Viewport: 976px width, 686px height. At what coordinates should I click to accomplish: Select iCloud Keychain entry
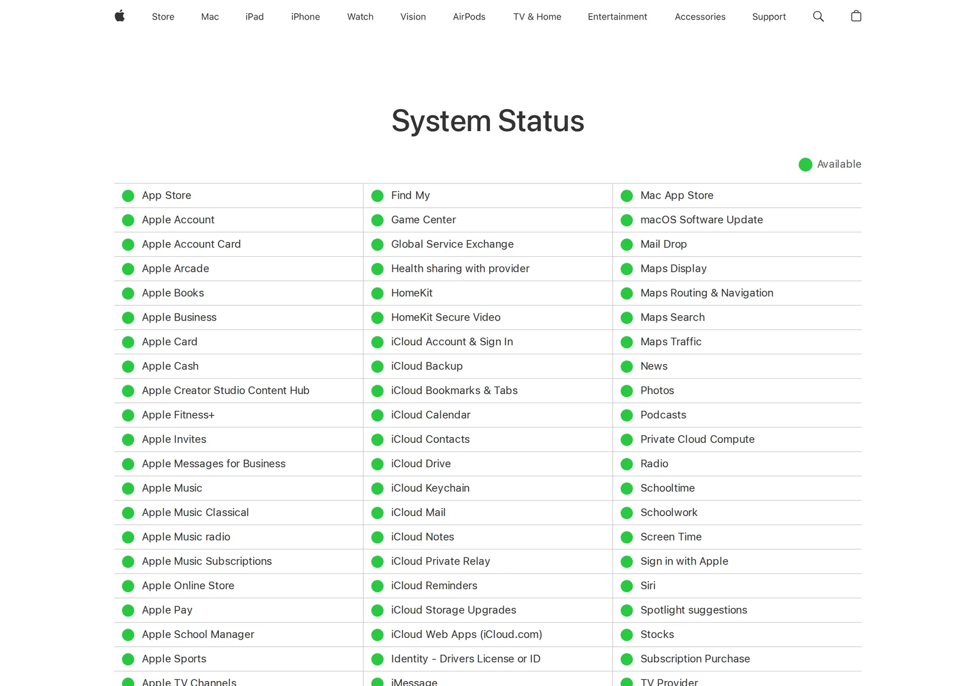(x=431, y=488)
